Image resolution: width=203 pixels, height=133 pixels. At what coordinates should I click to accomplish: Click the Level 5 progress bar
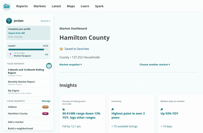[28, 49]
